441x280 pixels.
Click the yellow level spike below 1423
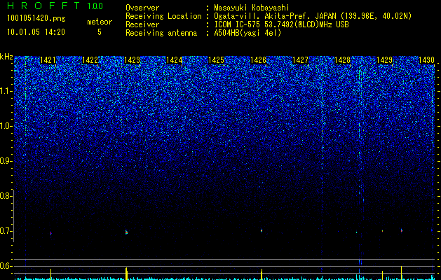[127, 273]
